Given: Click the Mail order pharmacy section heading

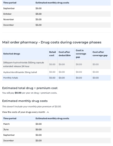Looking at the screenshot, I should coord(52,42).
